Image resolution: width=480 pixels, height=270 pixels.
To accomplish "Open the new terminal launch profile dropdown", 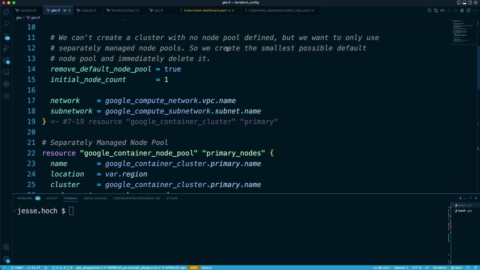I will tap(465, 198).
